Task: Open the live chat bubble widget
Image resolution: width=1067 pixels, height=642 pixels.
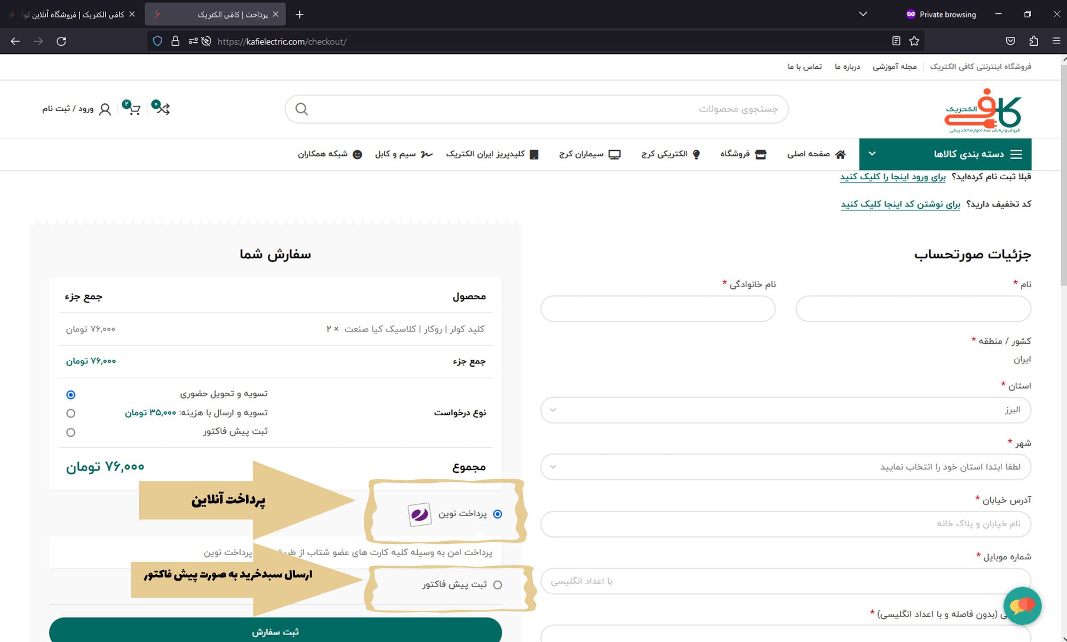Action: pos(1022,606)
